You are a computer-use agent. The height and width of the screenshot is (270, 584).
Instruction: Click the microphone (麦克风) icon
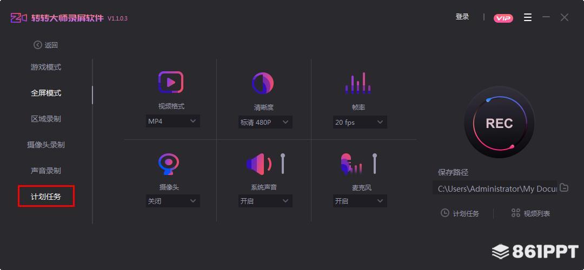[351, 164]
